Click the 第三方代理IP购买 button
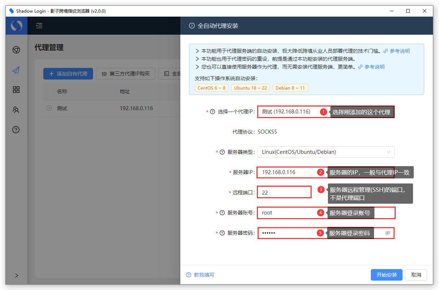439x290 pixels. 126,74
